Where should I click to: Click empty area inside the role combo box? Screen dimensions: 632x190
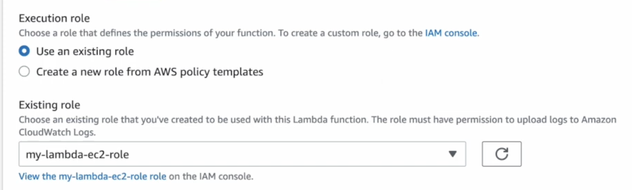point(288,154)
